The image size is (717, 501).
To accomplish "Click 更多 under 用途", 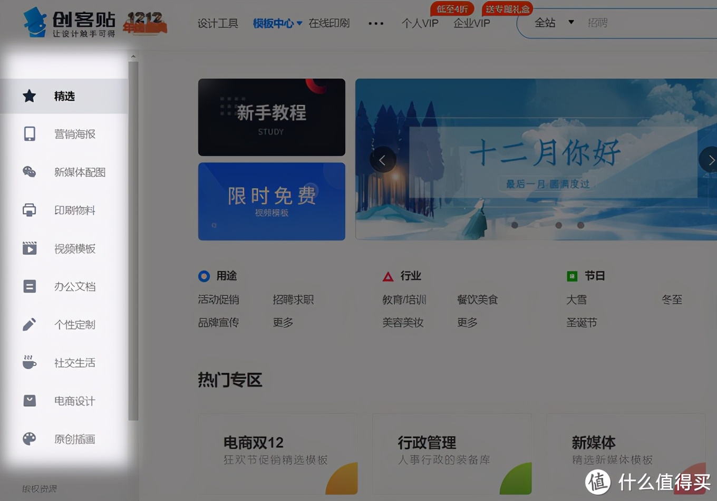I will click(283, 322).
